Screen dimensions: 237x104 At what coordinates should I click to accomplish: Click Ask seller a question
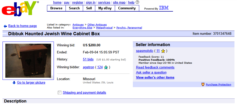click(151, 73)
